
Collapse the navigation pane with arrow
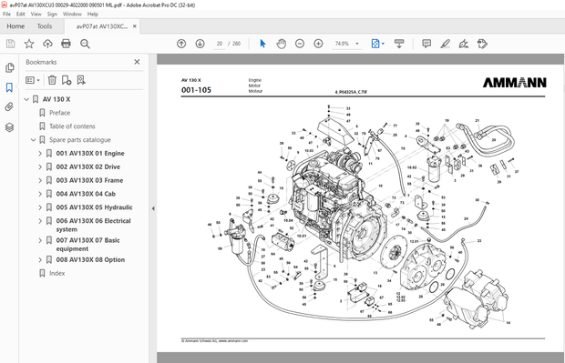tap(153, 208)
